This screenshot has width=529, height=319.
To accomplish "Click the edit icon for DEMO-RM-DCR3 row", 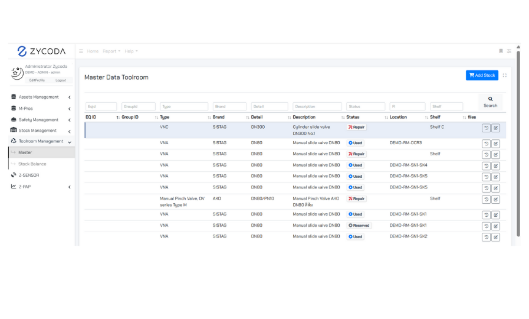I will pyautogui.click(x=495, y=144).
